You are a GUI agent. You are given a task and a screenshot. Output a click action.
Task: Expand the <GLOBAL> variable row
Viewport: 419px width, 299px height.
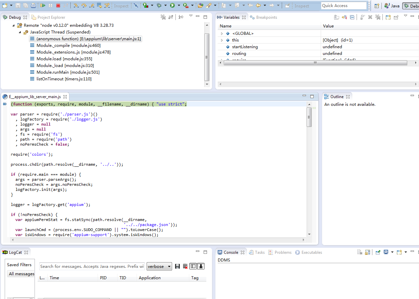click(222, 33)
